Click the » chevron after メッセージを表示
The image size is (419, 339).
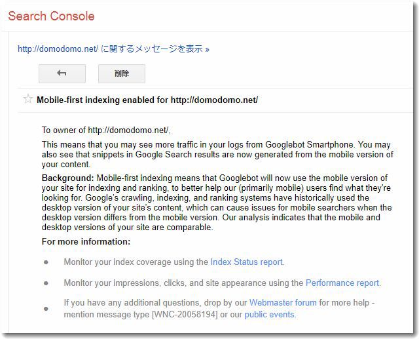click(x=208, y=49)
